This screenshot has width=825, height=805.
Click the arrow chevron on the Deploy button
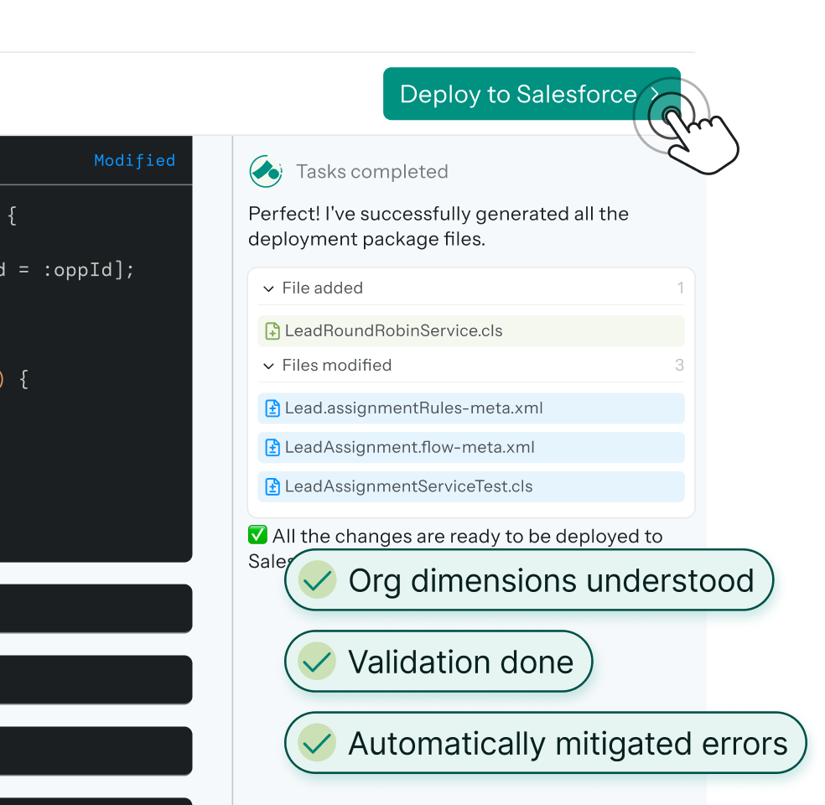pyautogui.click(x=655, y=94)
